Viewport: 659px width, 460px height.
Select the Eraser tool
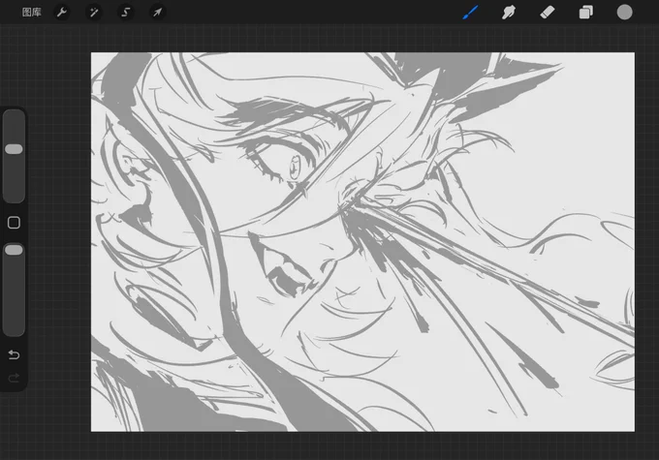click(548, 13)
